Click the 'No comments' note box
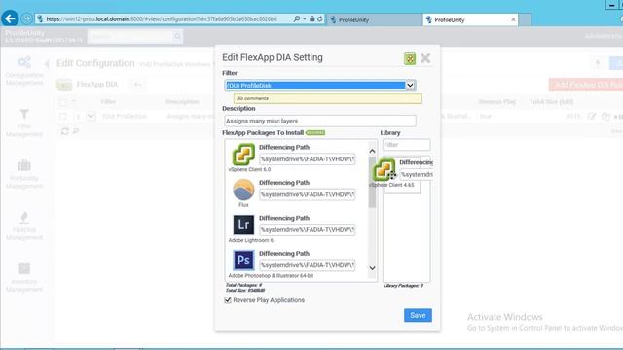The width and height of the screenshot is (623, 350). [x=327, y=98]
